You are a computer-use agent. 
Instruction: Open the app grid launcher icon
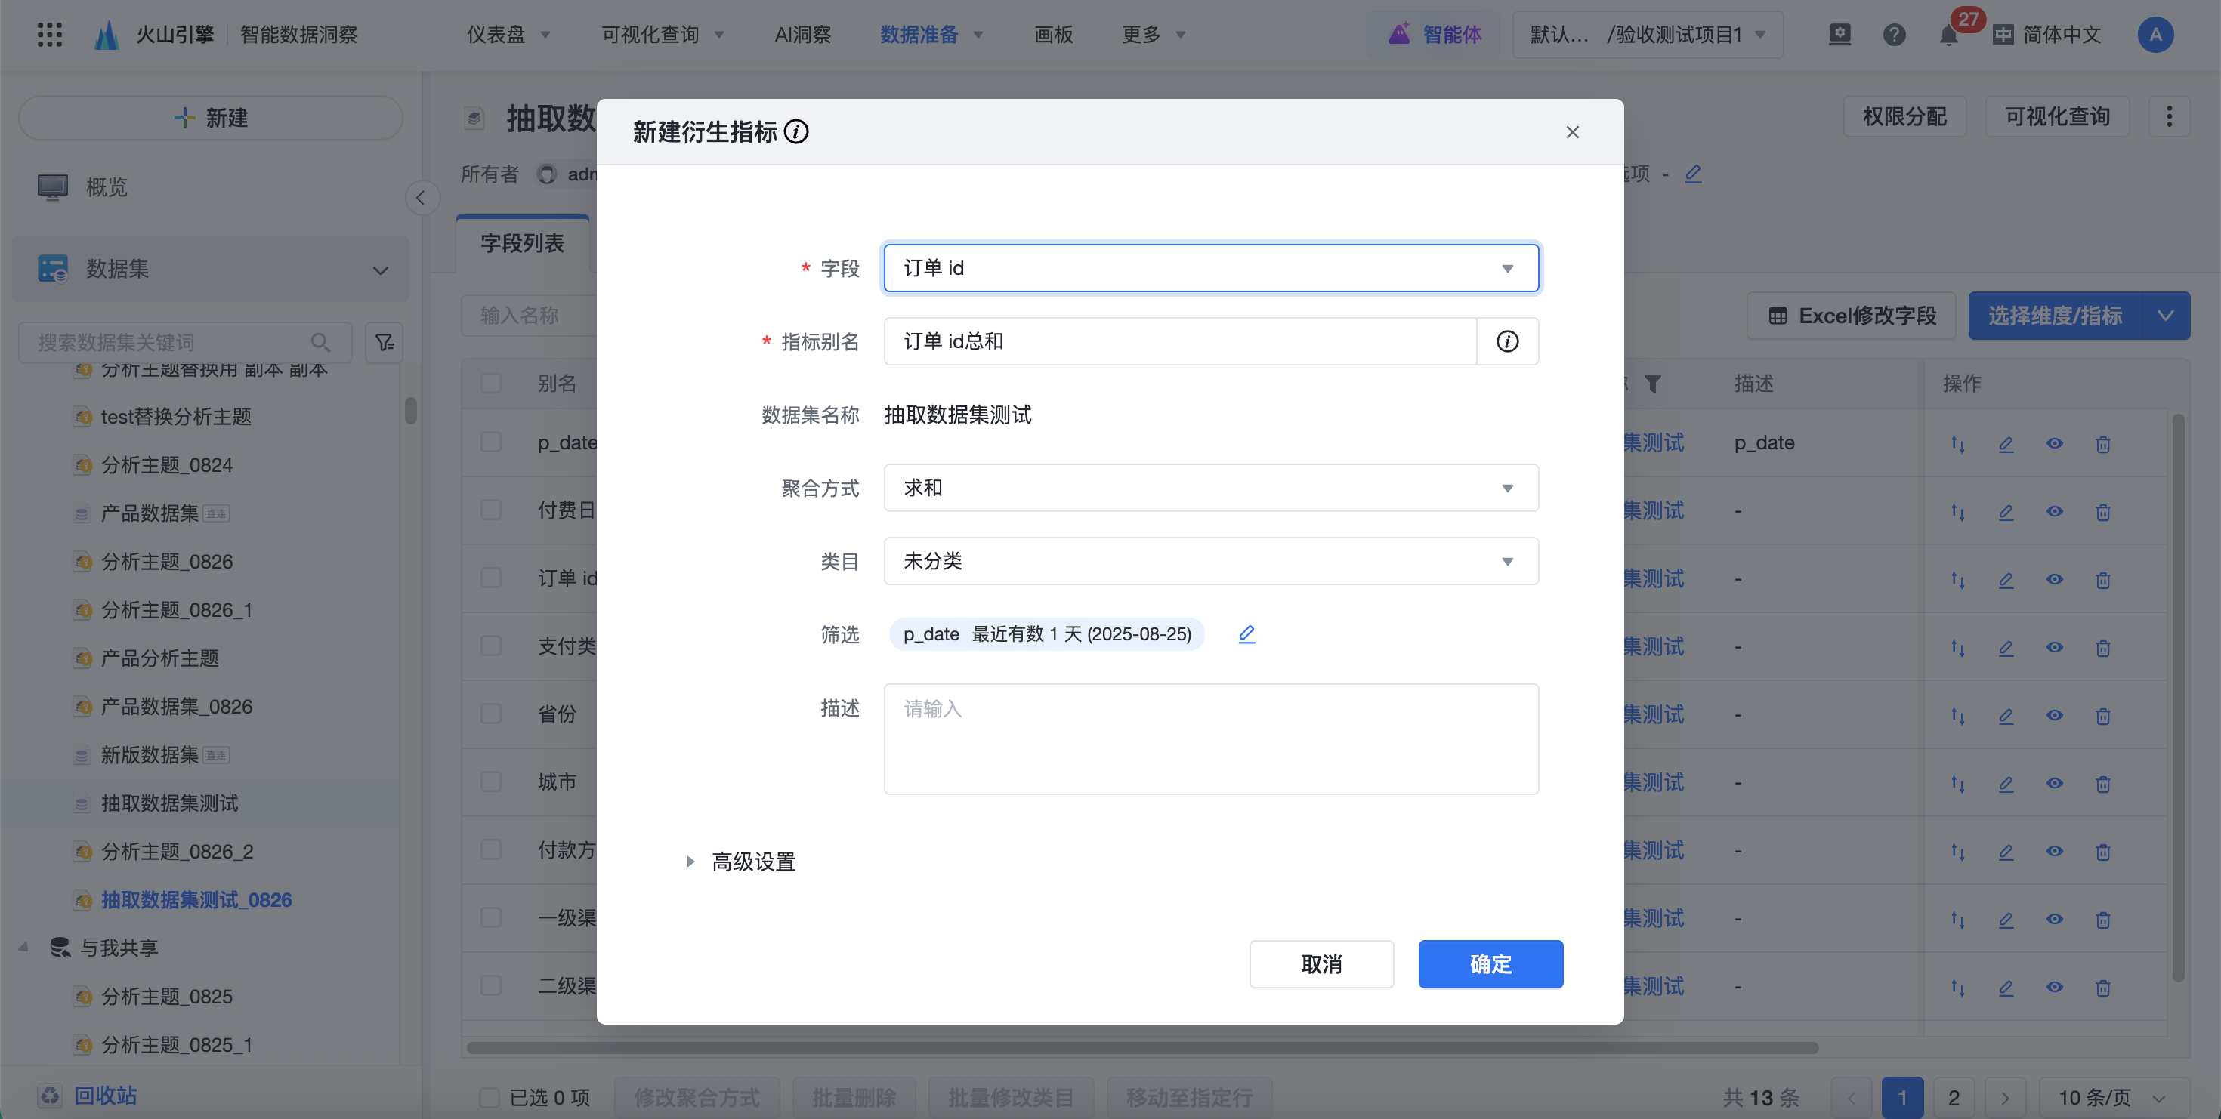click(x=49, y=35)
